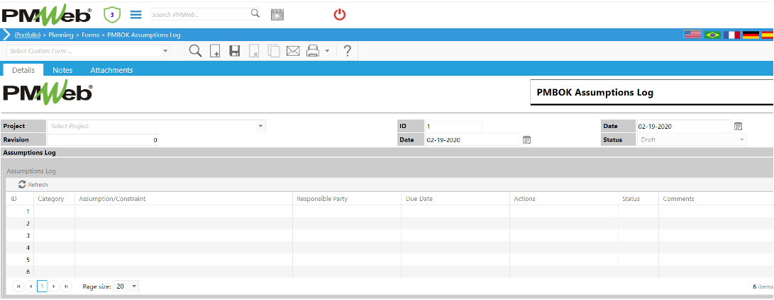Go to the last page of the grid
Viewport: 774px width, 300px height.
66,287
